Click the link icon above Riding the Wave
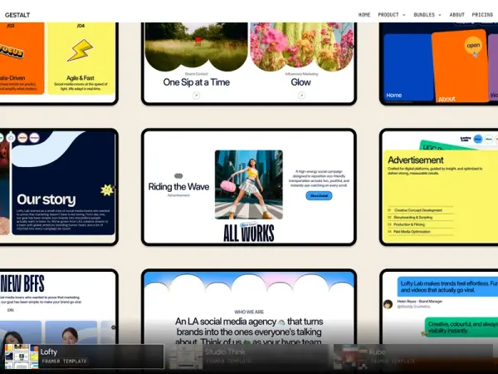 178,176
